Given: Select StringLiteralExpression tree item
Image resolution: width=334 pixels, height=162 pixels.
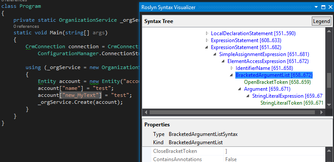Looking at the screenshot, I should click(x=287, y=96).
